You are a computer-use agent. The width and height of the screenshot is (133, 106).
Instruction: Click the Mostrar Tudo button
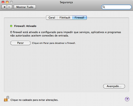click(x=25, y=7)
